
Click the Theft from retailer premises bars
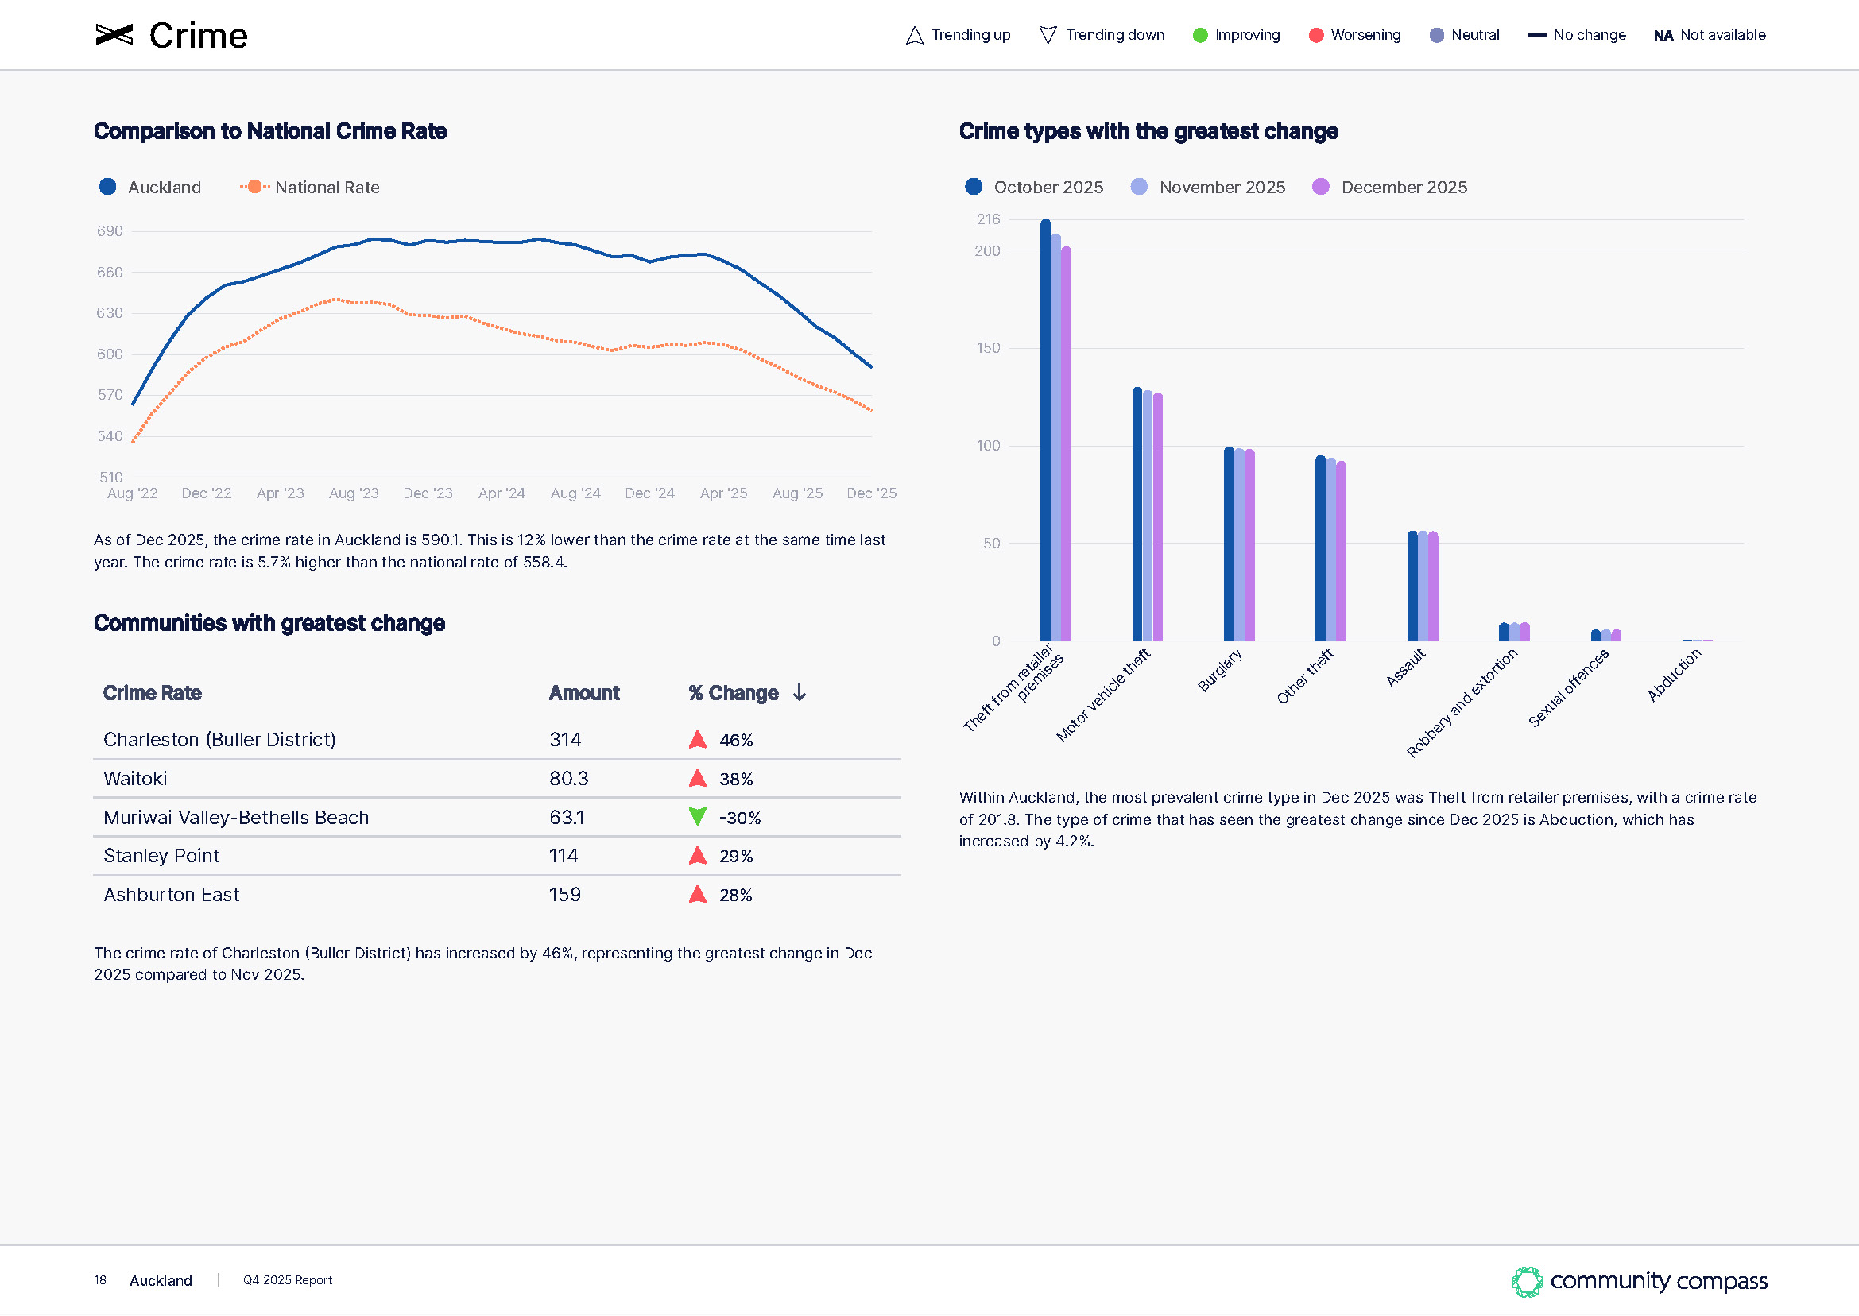point(1056,430)
